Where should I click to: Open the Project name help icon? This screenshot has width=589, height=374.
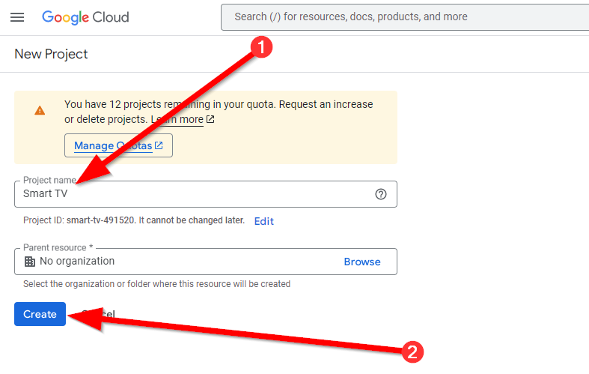pos(381,194)
